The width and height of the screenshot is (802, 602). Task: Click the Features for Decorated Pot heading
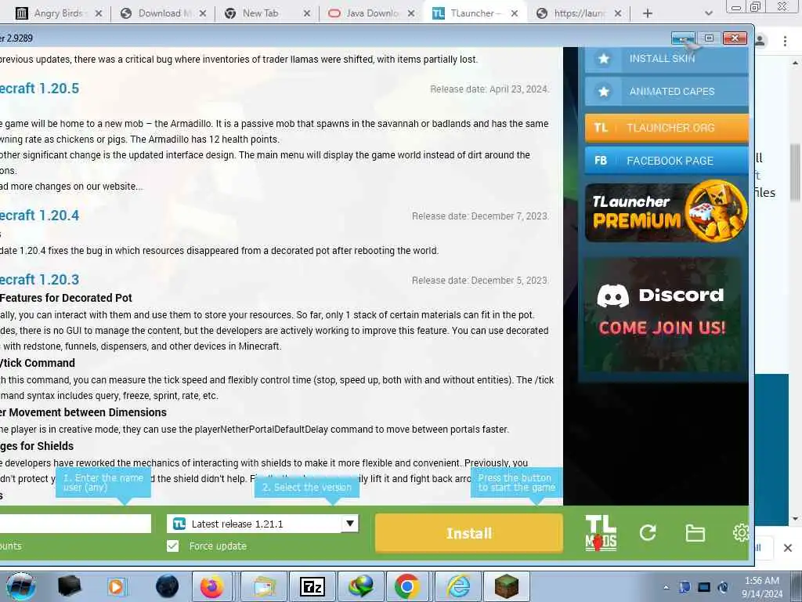tap(66, 298)
